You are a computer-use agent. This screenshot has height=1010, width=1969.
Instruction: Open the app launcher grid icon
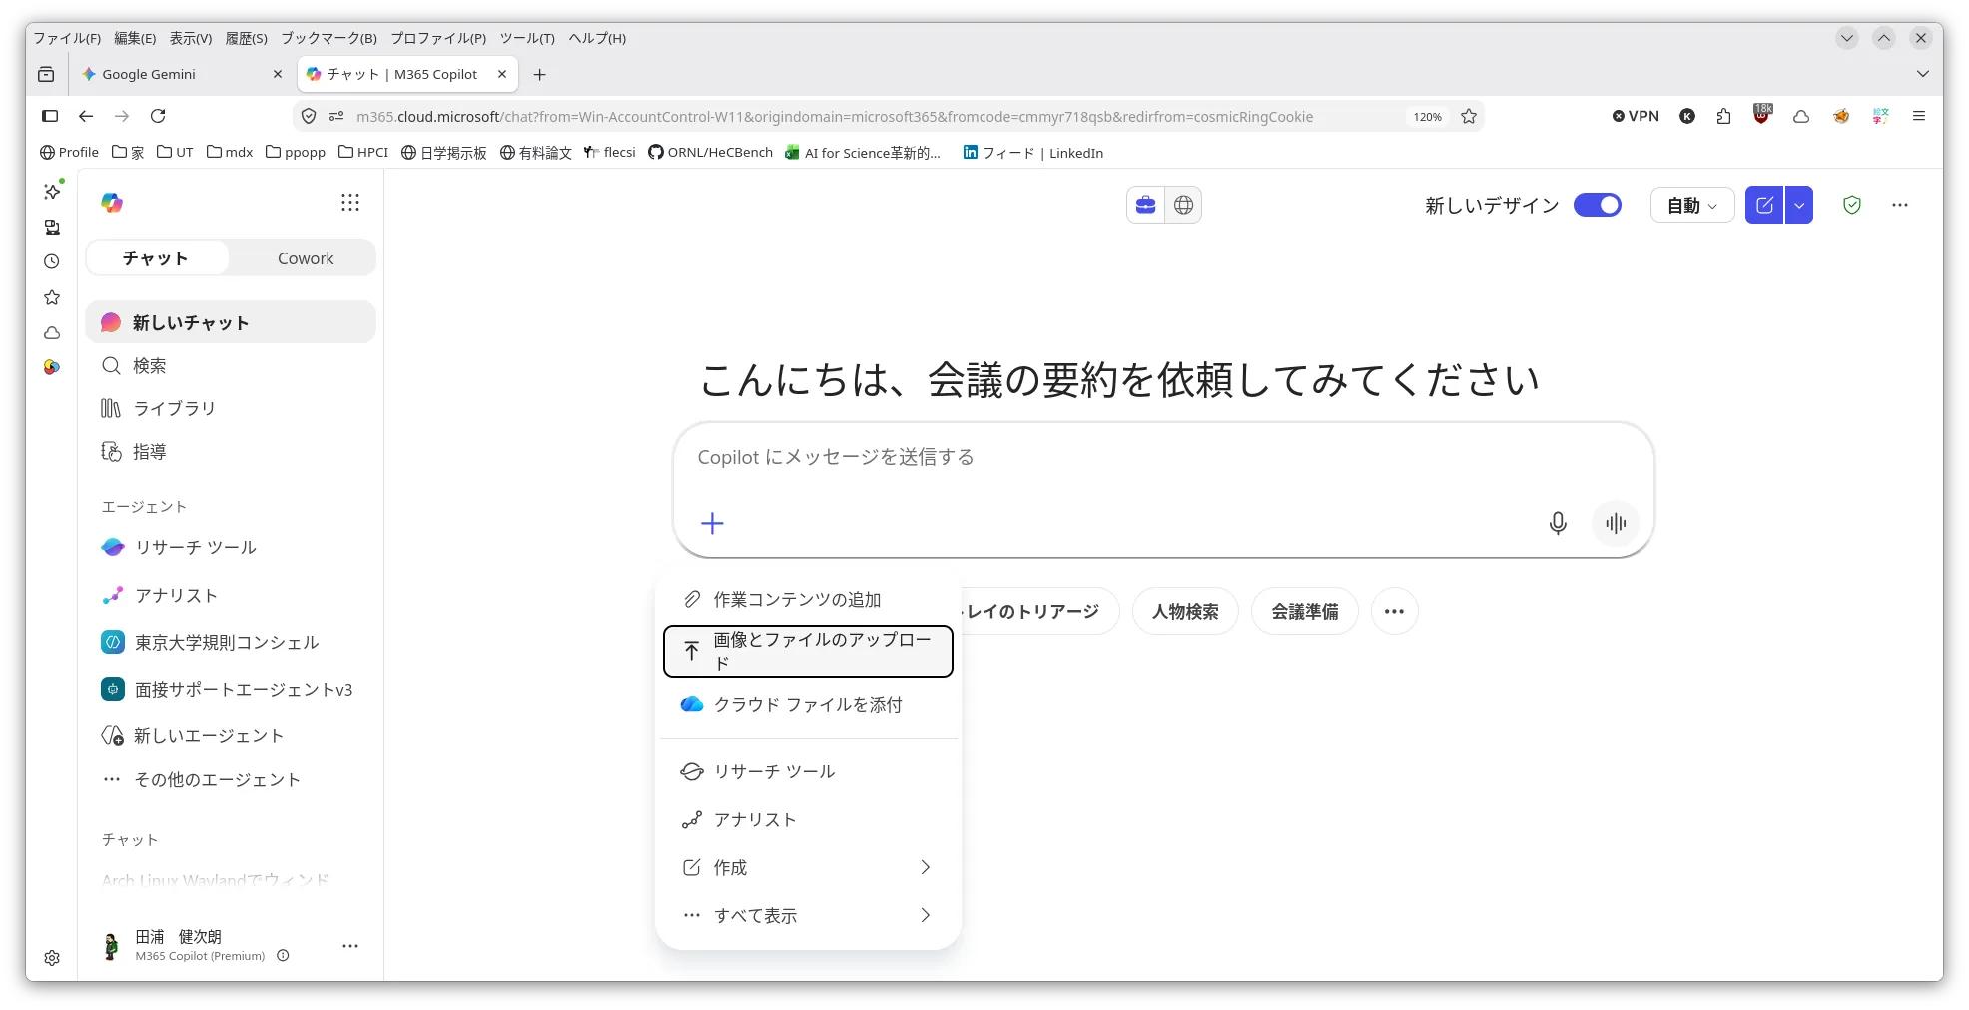pyautogui.click(x=350, y=203)
